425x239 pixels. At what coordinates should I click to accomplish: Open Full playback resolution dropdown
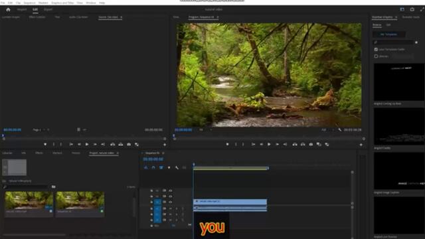(x=327, y=130)
